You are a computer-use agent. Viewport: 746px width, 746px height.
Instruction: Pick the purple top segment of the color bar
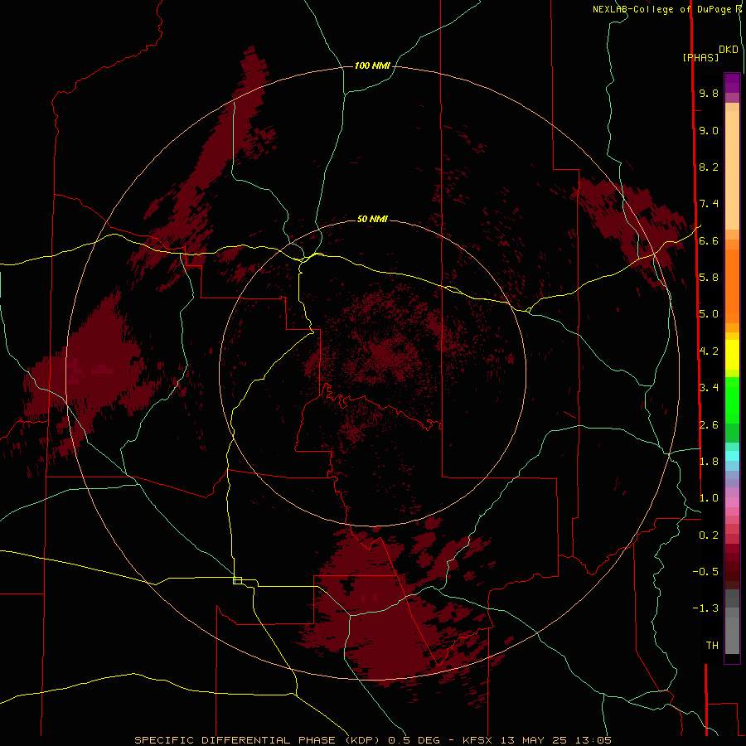click(732, 83)
